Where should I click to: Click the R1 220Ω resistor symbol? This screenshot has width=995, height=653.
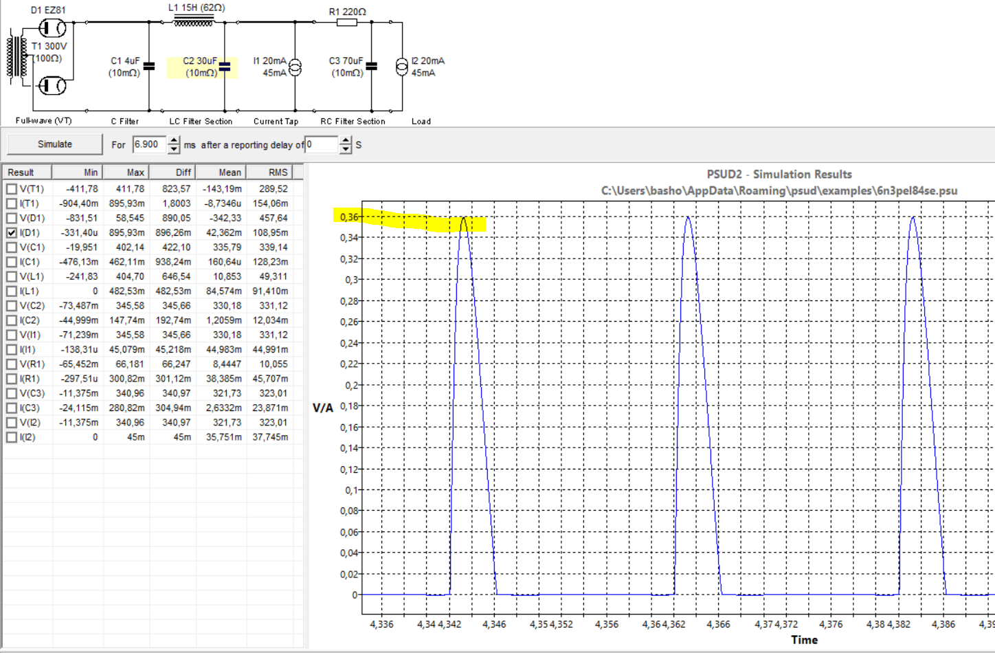click(347, 22)
